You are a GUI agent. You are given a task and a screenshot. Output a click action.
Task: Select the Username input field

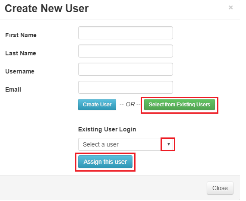pyautogui.click(x=126, y=69)
